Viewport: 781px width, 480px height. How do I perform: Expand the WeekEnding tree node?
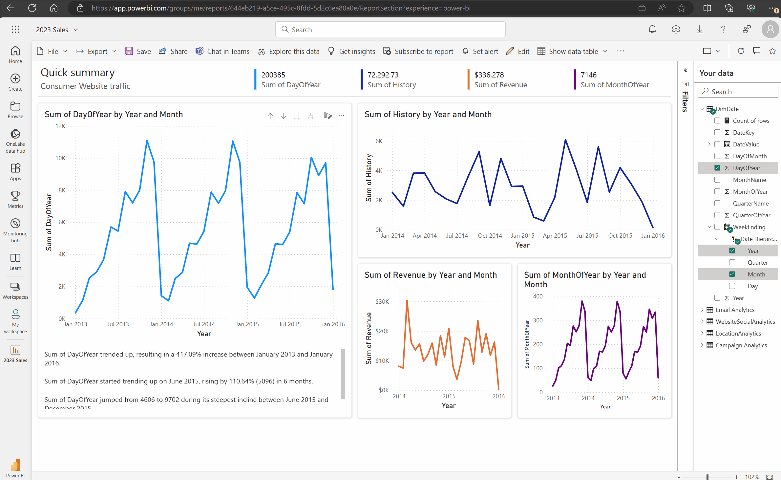708,227
